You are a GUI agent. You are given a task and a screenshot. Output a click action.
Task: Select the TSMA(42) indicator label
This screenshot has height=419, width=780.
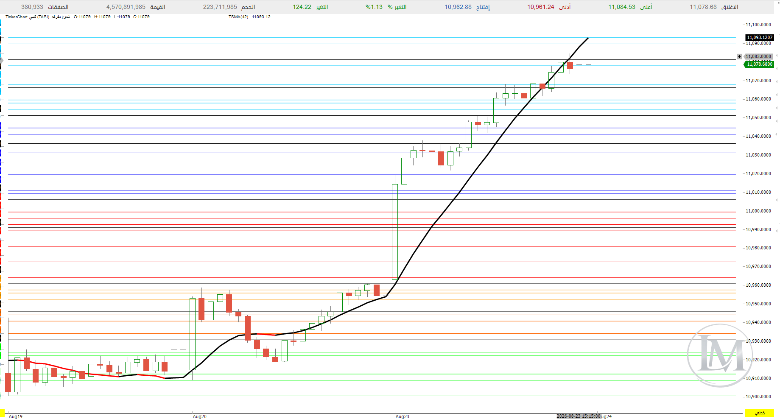tap(238, 17)
